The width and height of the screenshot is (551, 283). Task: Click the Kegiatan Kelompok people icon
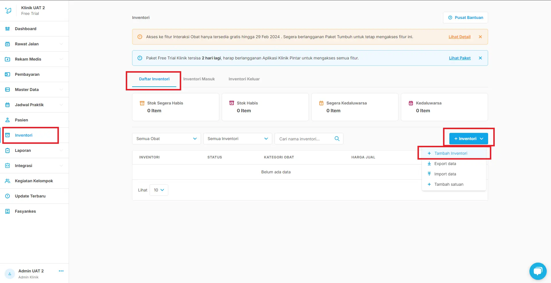pos(7,181)
